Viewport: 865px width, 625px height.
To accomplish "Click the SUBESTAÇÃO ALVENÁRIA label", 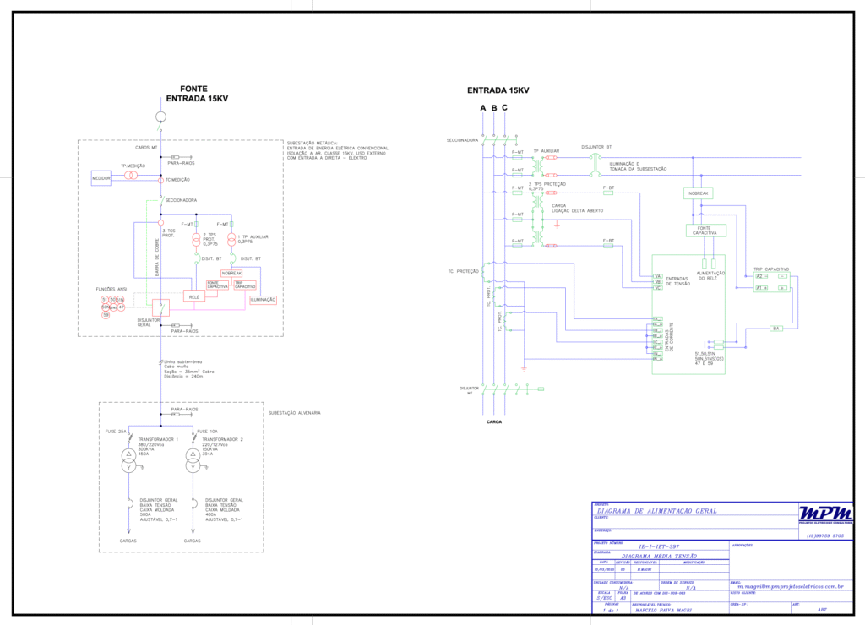I will 295,413.
